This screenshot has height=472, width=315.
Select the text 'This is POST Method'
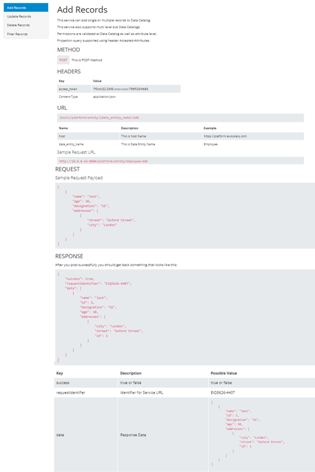87,60
